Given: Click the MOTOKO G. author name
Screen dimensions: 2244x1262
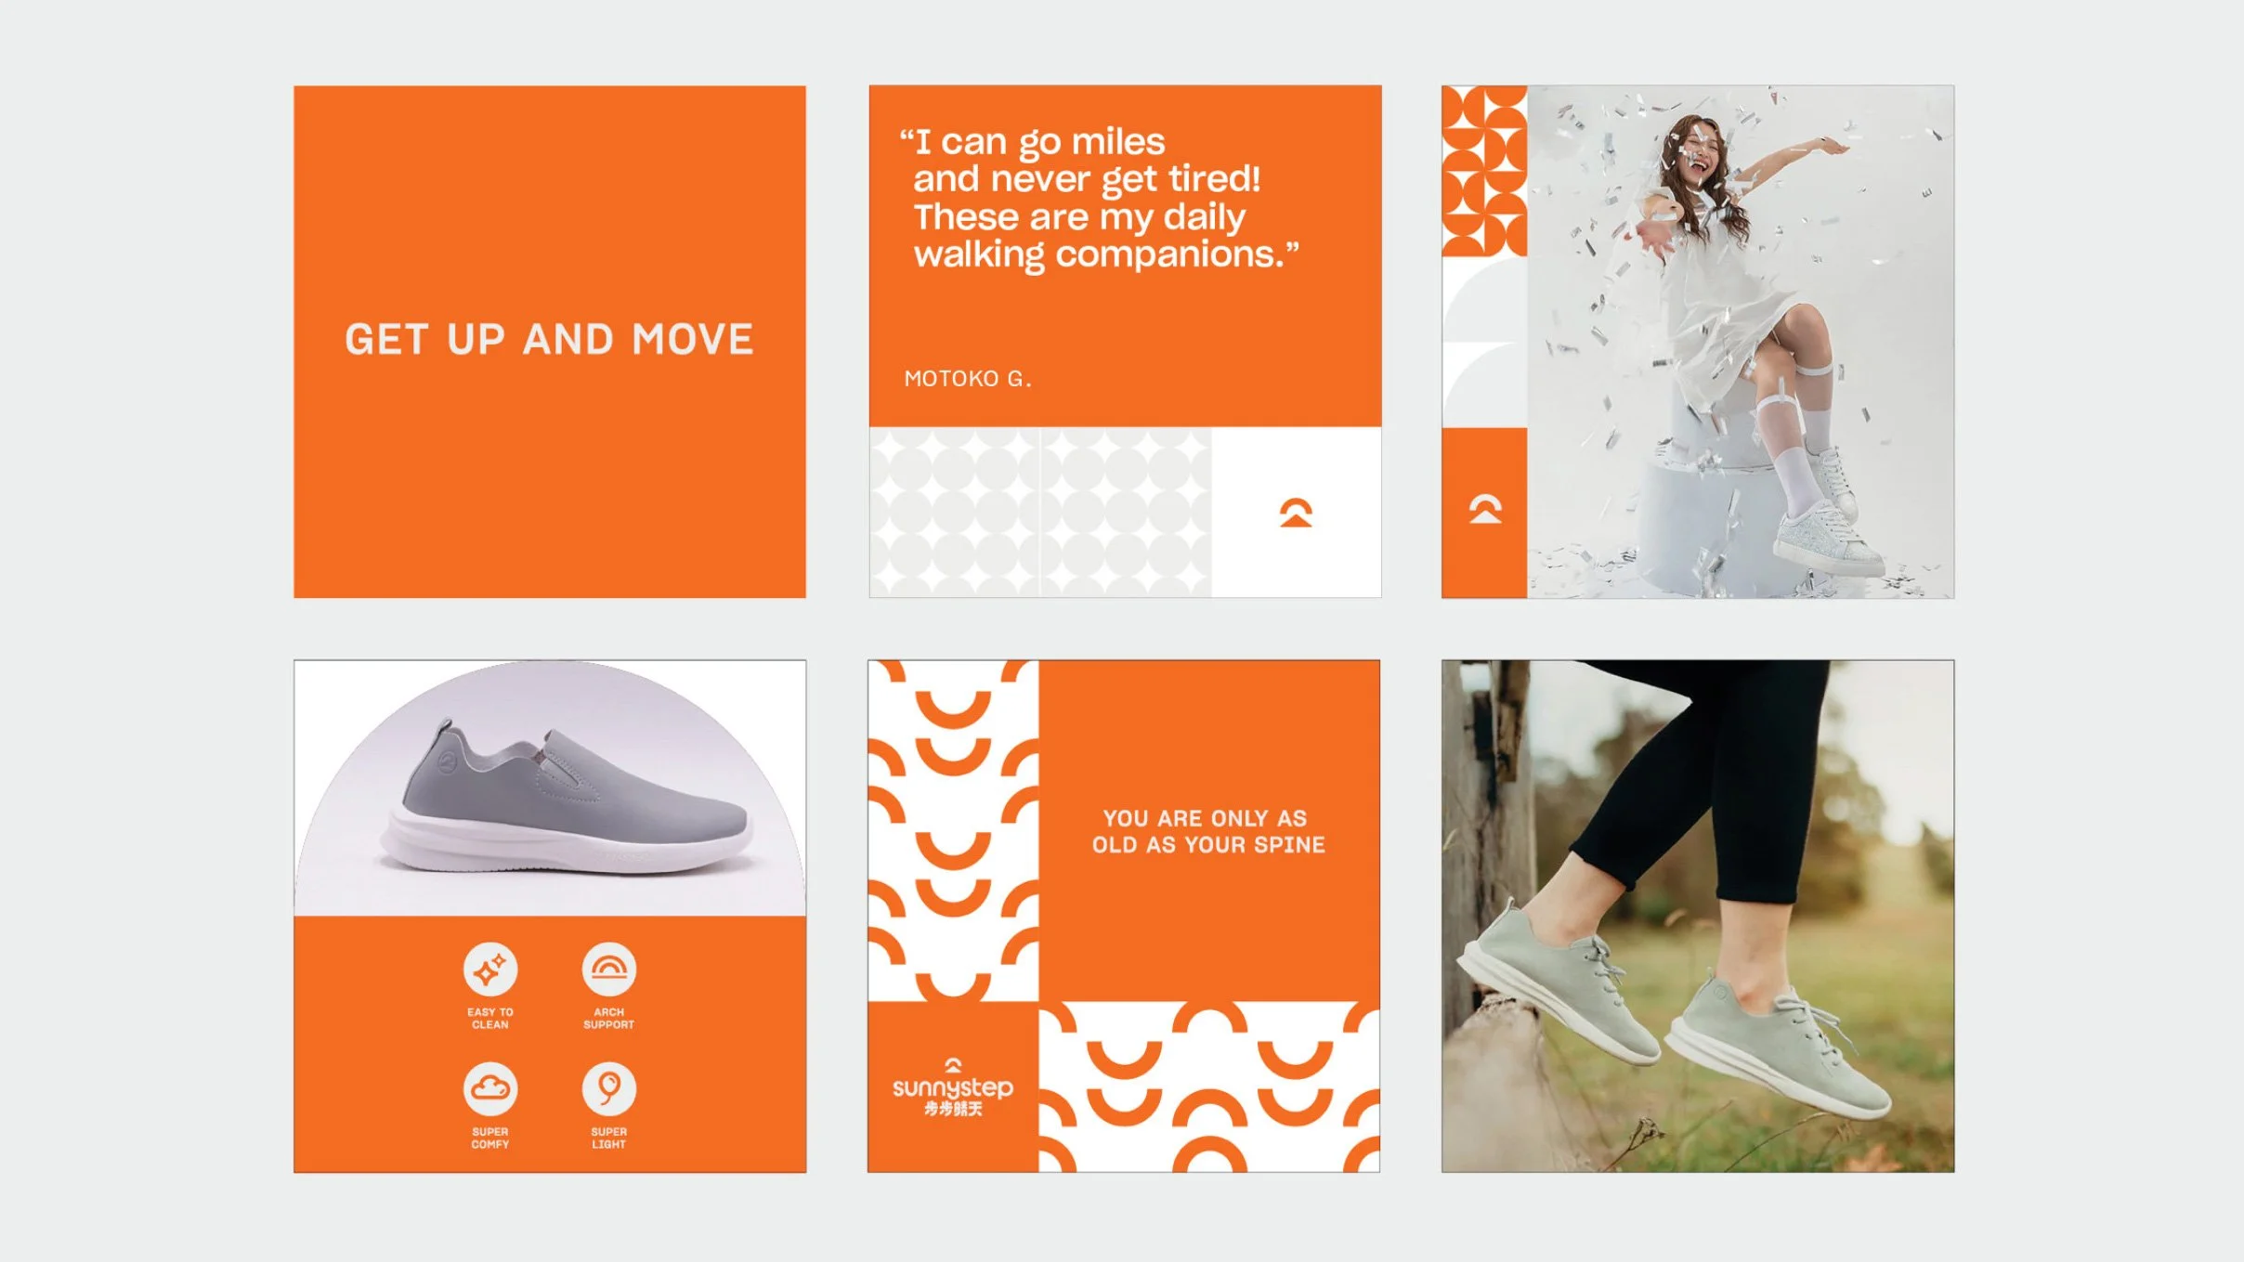Looking at the screenshot, I should [968, 379].
